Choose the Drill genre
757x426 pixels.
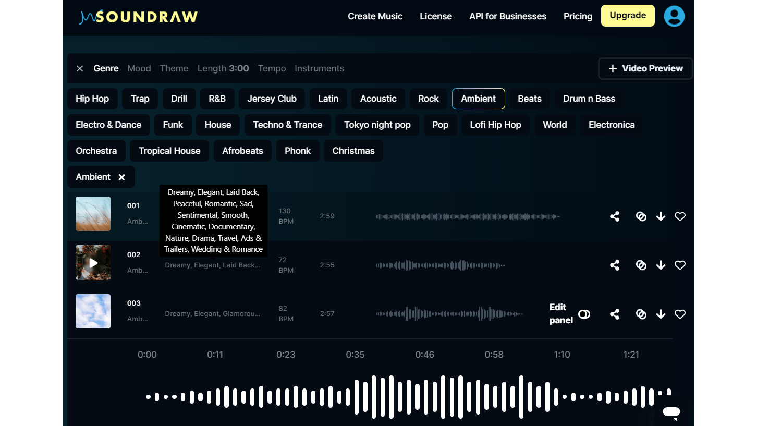click(x=179, y=99)
